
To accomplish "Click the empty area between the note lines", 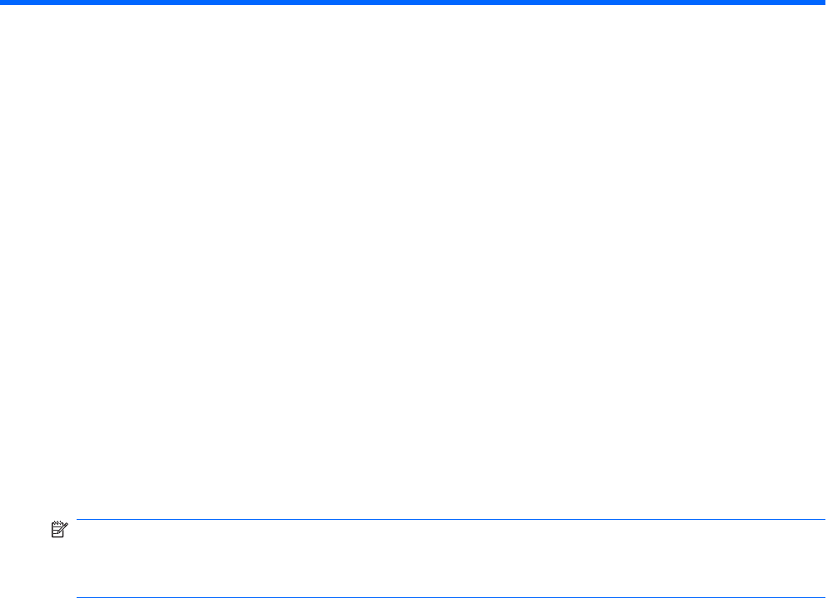I will click(x=451, y=558).
